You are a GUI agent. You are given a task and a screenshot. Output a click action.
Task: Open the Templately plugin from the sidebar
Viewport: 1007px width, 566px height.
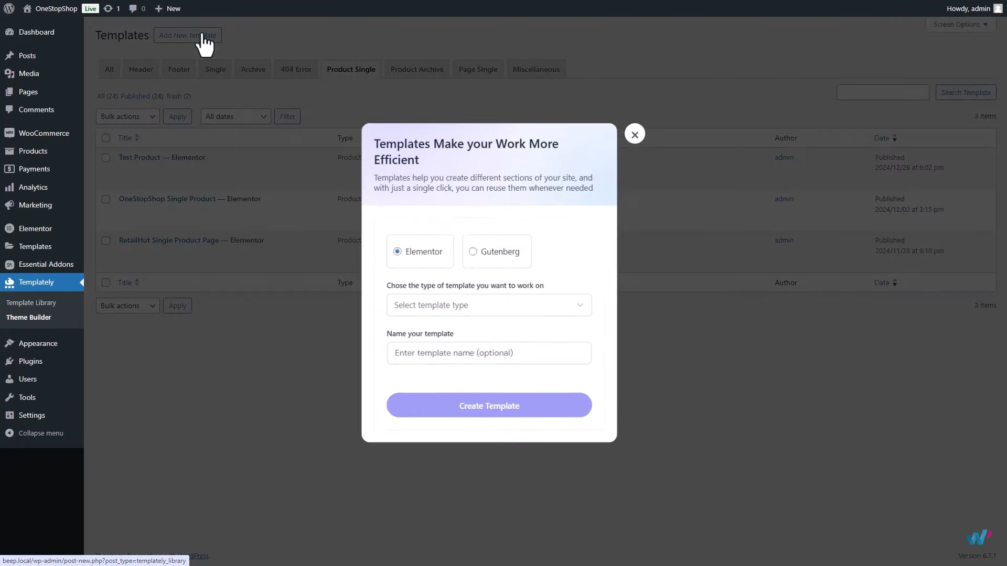[x=36, y=282]
